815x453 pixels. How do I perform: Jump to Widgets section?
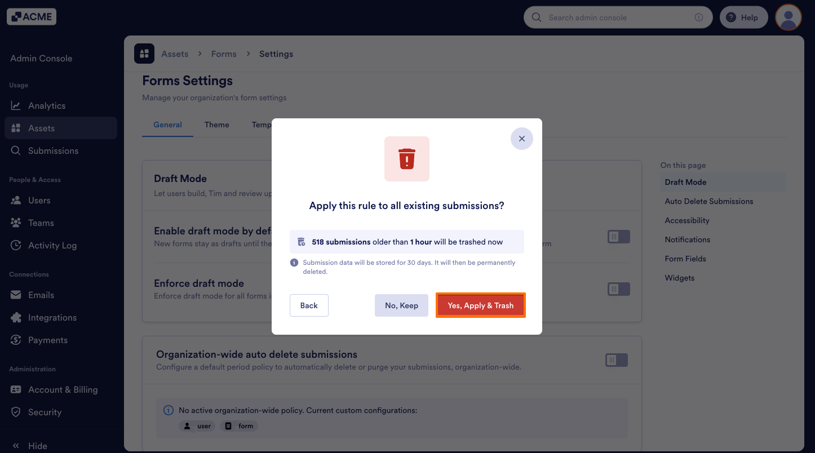tap(680, 278)
